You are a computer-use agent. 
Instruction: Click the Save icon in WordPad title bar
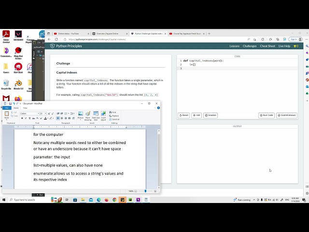point(10,103)
